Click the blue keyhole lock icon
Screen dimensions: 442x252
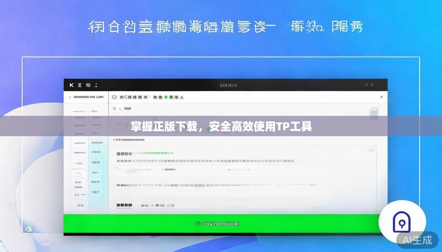(x=402, y=222)
